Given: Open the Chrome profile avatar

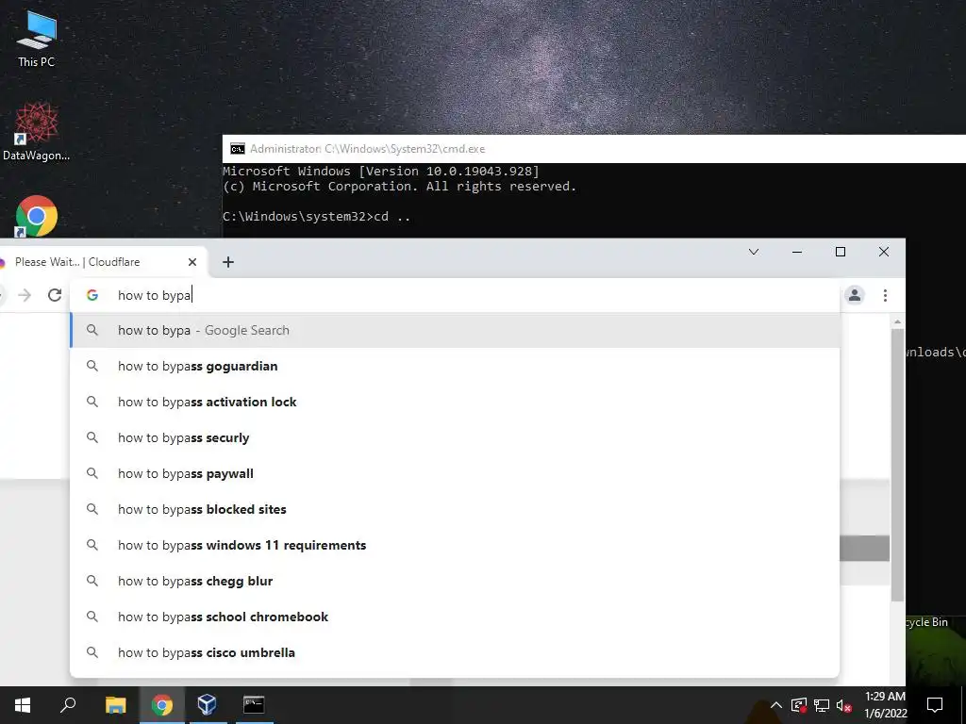Looking at the screenshot, I should click(x=855, y=295).
